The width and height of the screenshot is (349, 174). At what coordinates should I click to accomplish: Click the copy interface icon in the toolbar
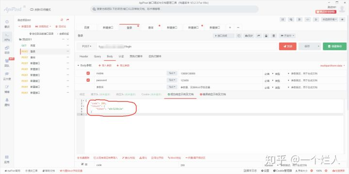(239, 36)
